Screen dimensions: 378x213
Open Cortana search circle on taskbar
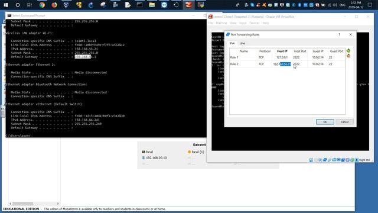[x=18, y=5]
